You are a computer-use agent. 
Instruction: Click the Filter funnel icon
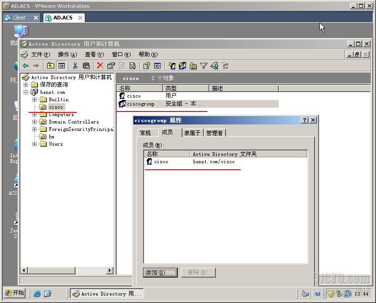pyautogui.click(x=204, y=66)
